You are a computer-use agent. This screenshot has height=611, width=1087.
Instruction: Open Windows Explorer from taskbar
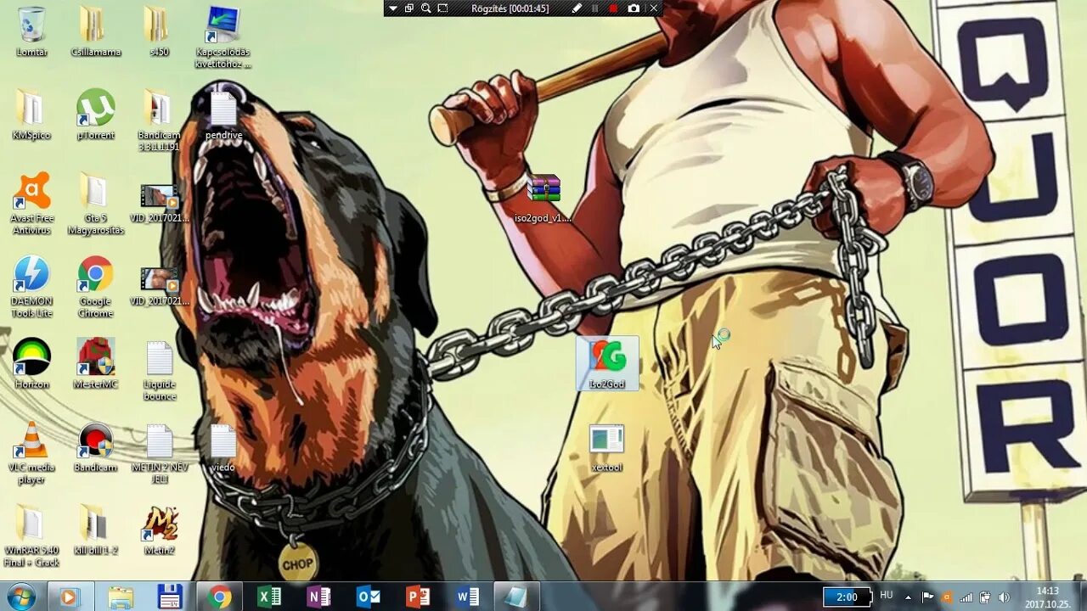coord(121,597)
